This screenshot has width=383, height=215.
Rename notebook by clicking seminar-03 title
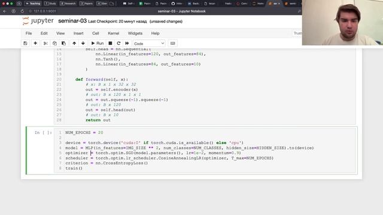pos(72,21)
